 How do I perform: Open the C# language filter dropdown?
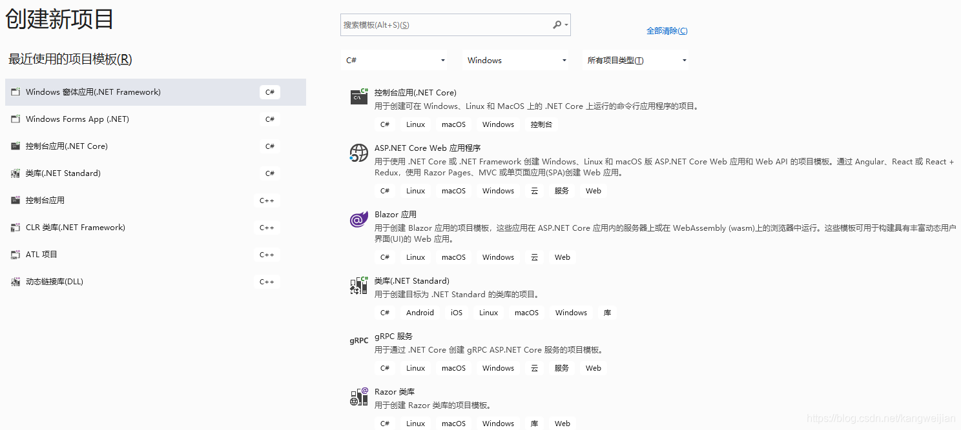pyautogui.click(x=395, y=60)
